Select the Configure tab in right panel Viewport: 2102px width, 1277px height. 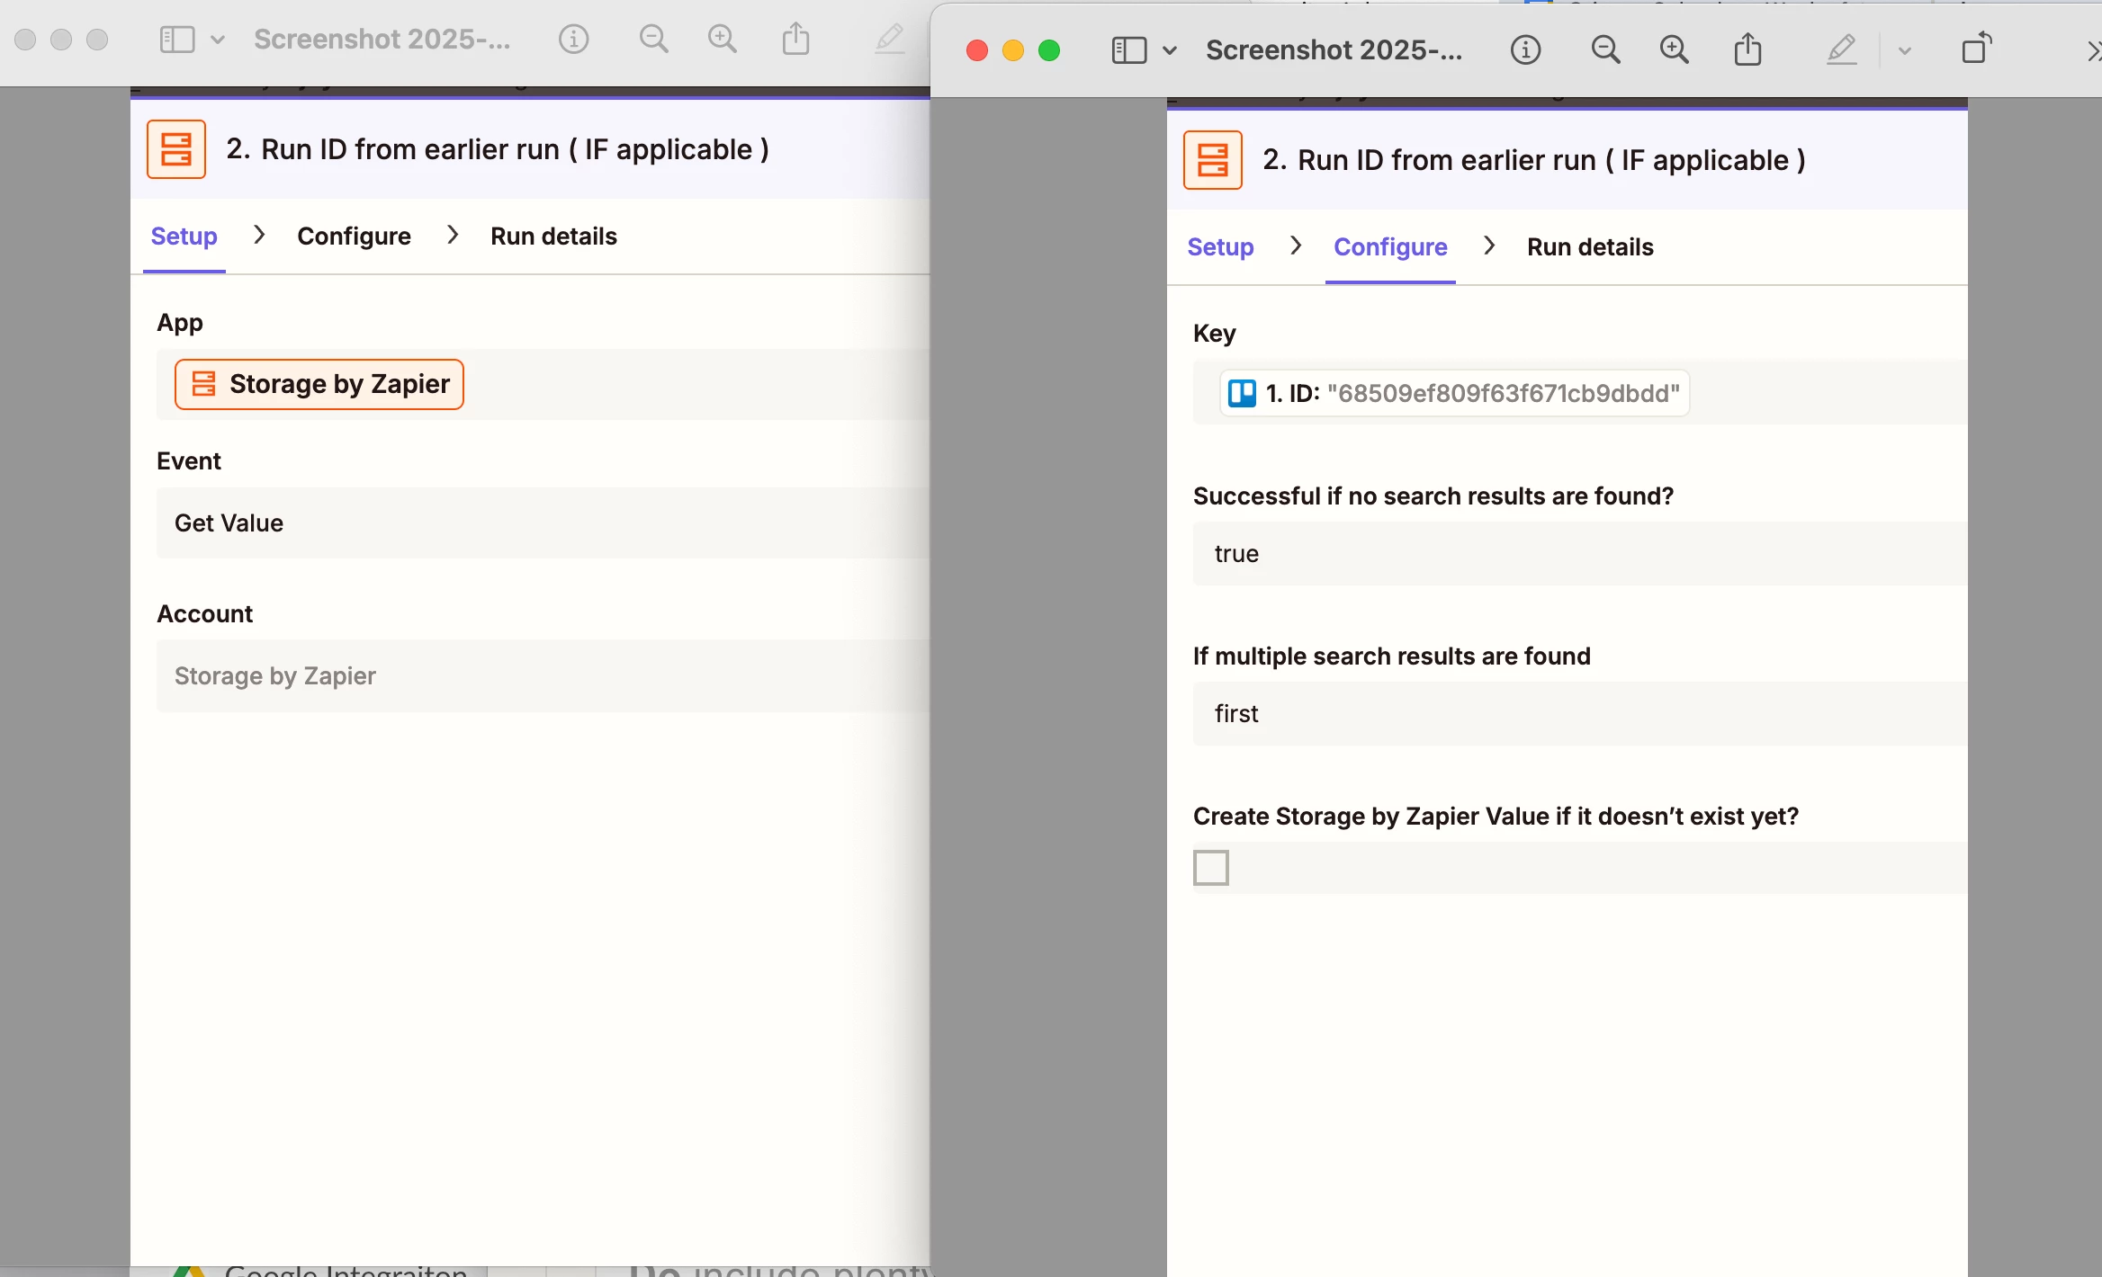click(1390, 247)
